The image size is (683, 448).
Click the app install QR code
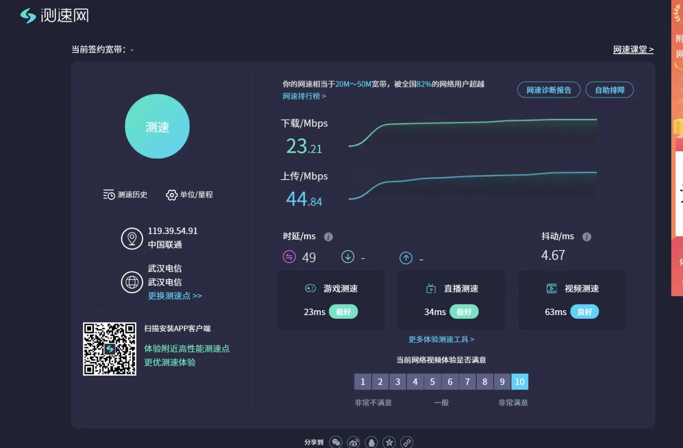click(x=110, y=349)
